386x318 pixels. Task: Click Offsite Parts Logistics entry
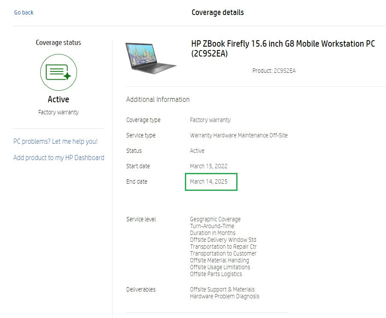[216, 274]
